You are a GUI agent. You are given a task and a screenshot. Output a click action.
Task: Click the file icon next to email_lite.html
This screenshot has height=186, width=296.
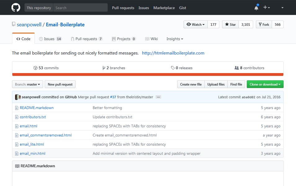pyautogui.click(x=17, y=144)
